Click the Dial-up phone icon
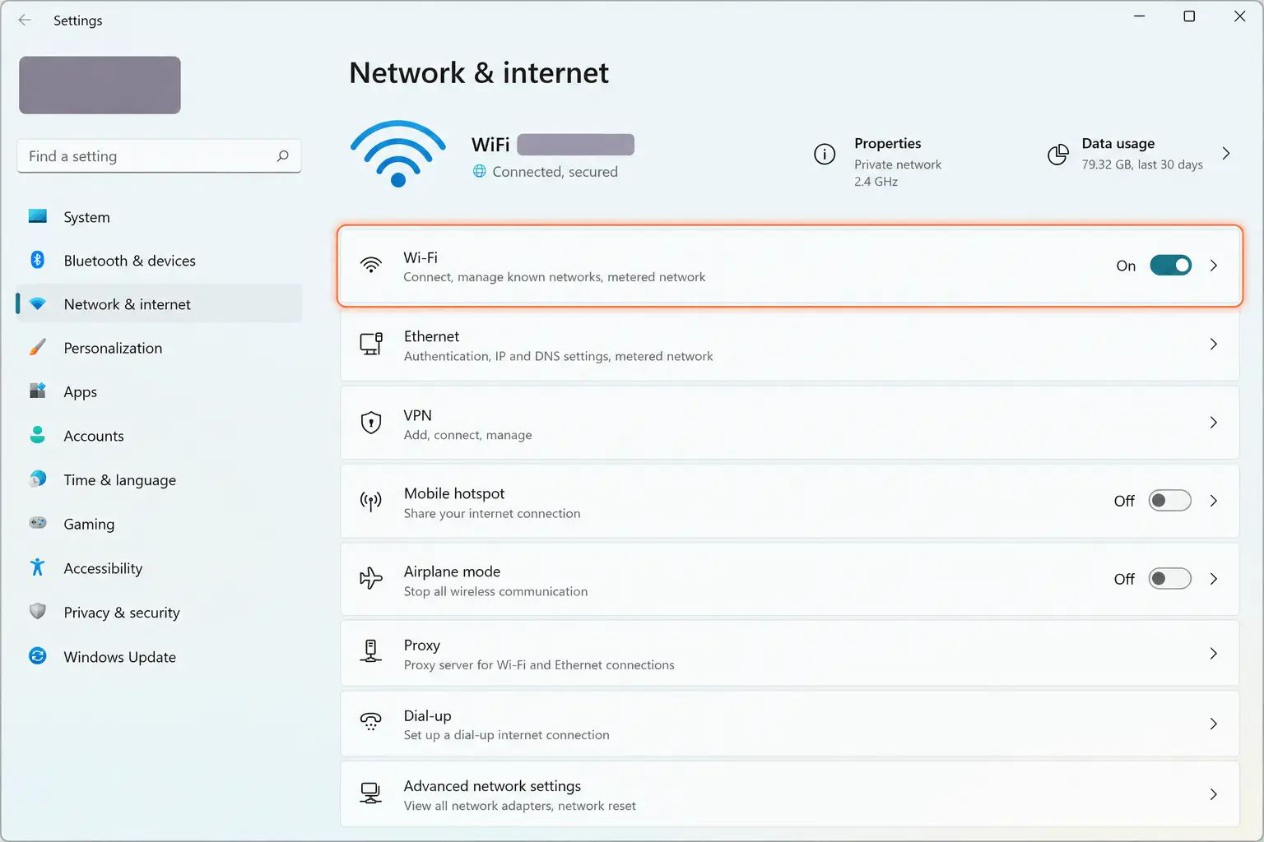The image size is (1264, 842). point(371,723)
